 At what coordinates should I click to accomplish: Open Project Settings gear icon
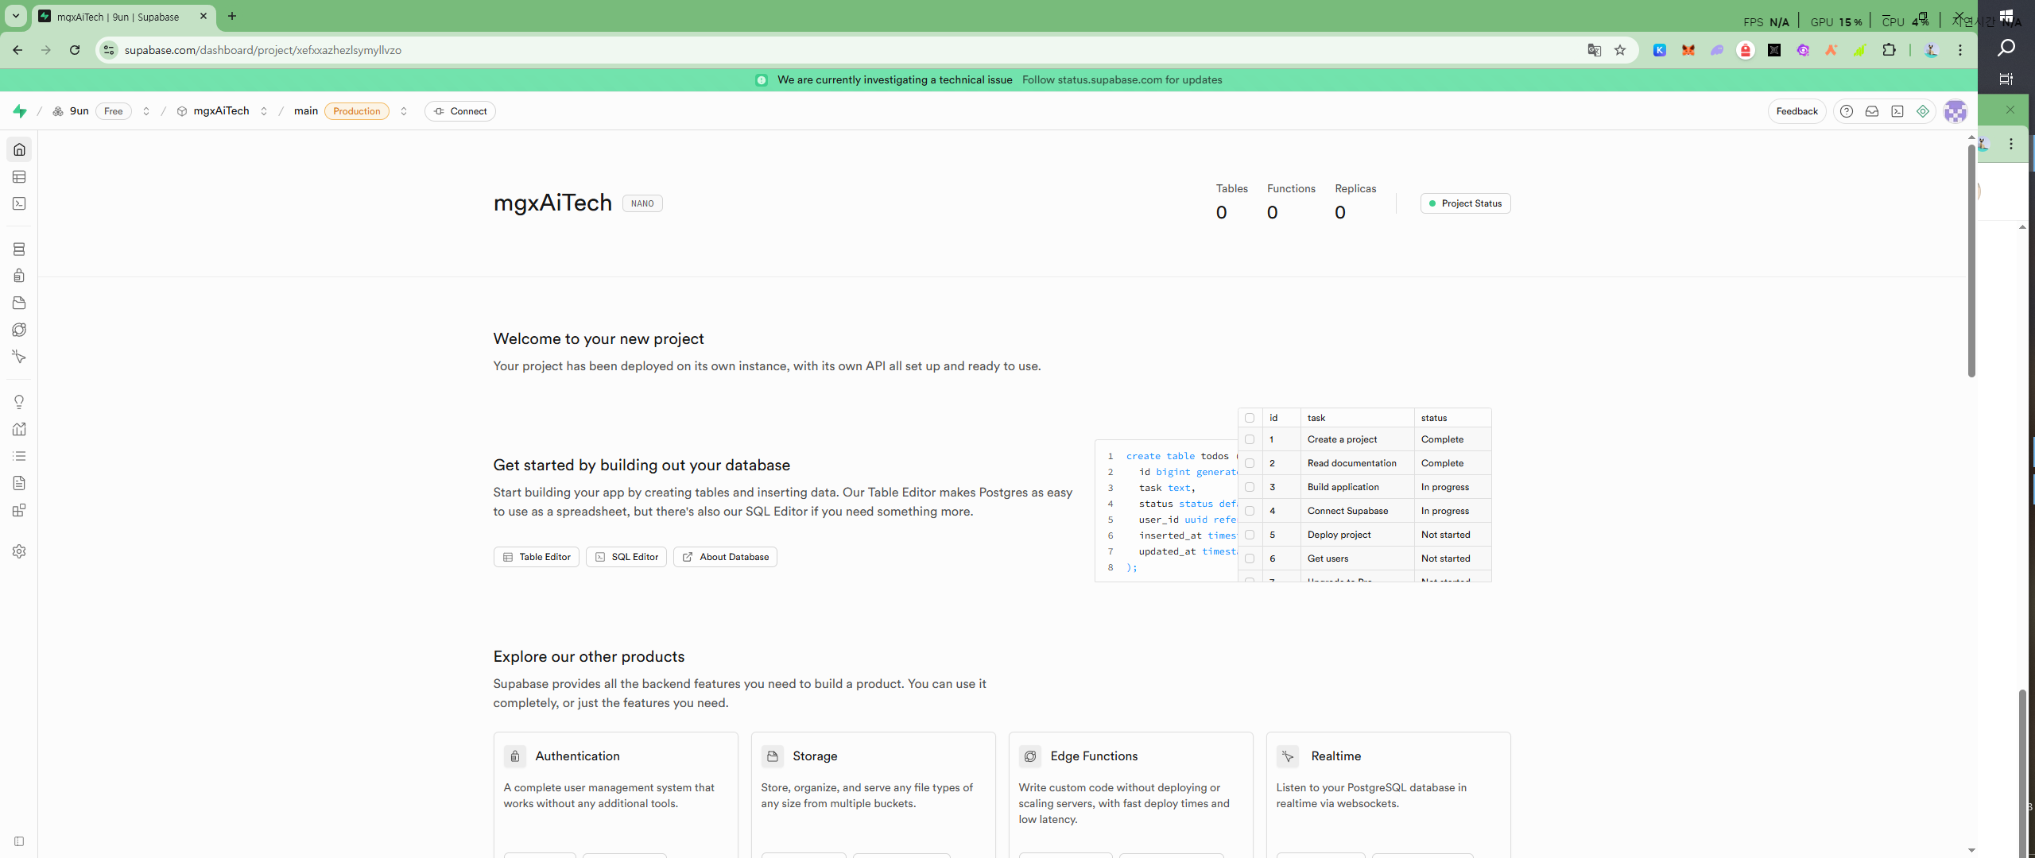tap(19, 551)
